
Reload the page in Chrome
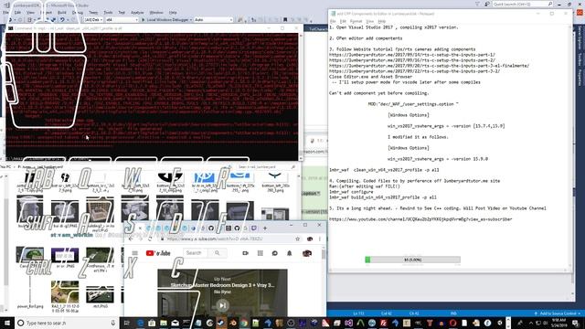tap(150, 239)
